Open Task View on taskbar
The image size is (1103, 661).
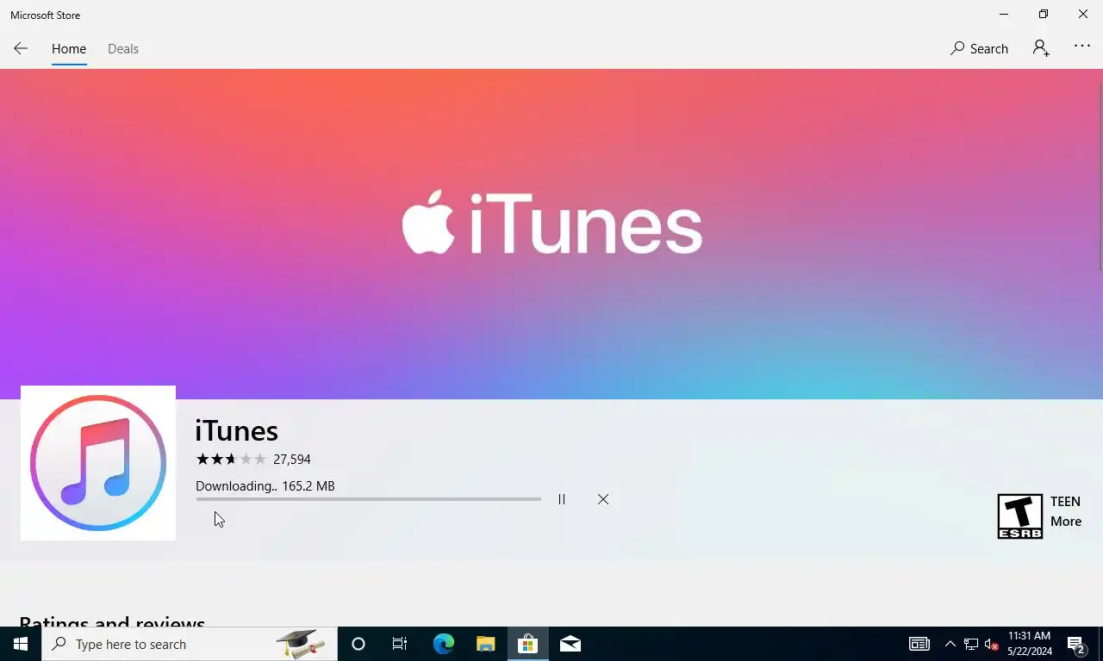[x=400, y=644]
